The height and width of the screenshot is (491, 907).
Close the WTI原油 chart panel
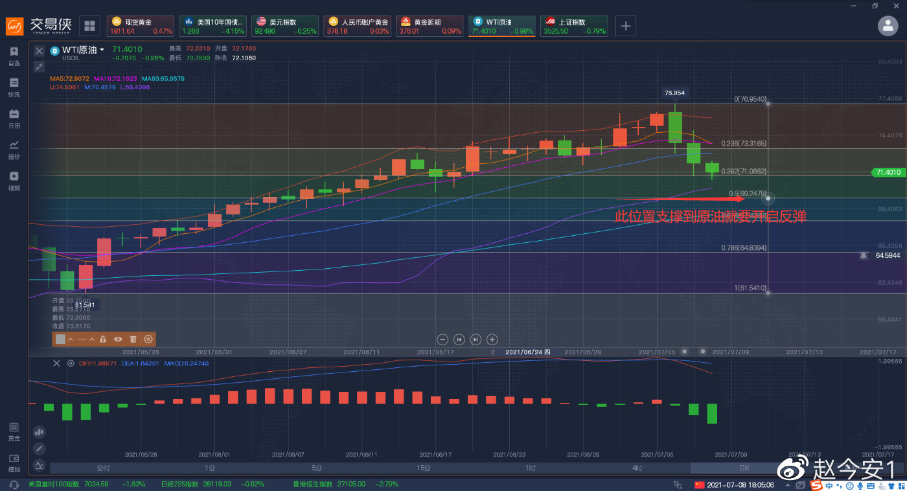[39, 51]
